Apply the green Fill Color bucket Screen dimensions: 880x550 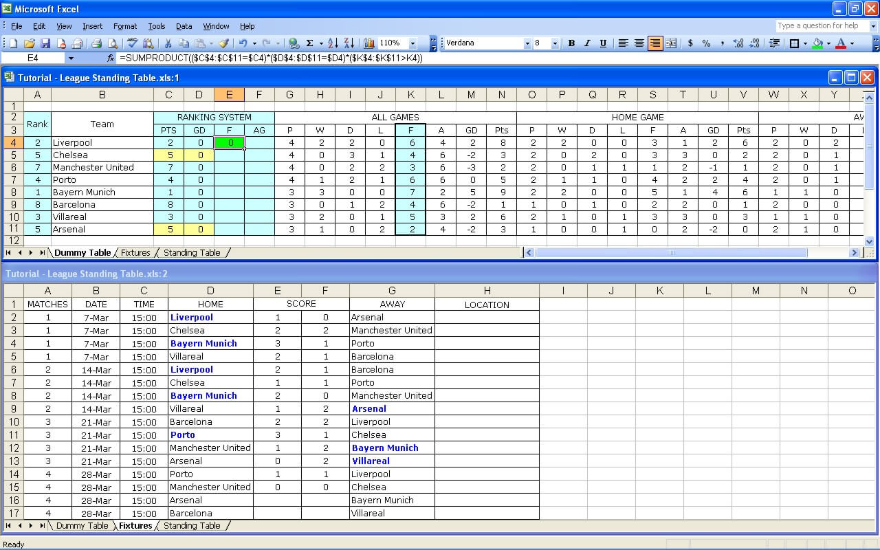pyautogui.click(x=817, y=43)
